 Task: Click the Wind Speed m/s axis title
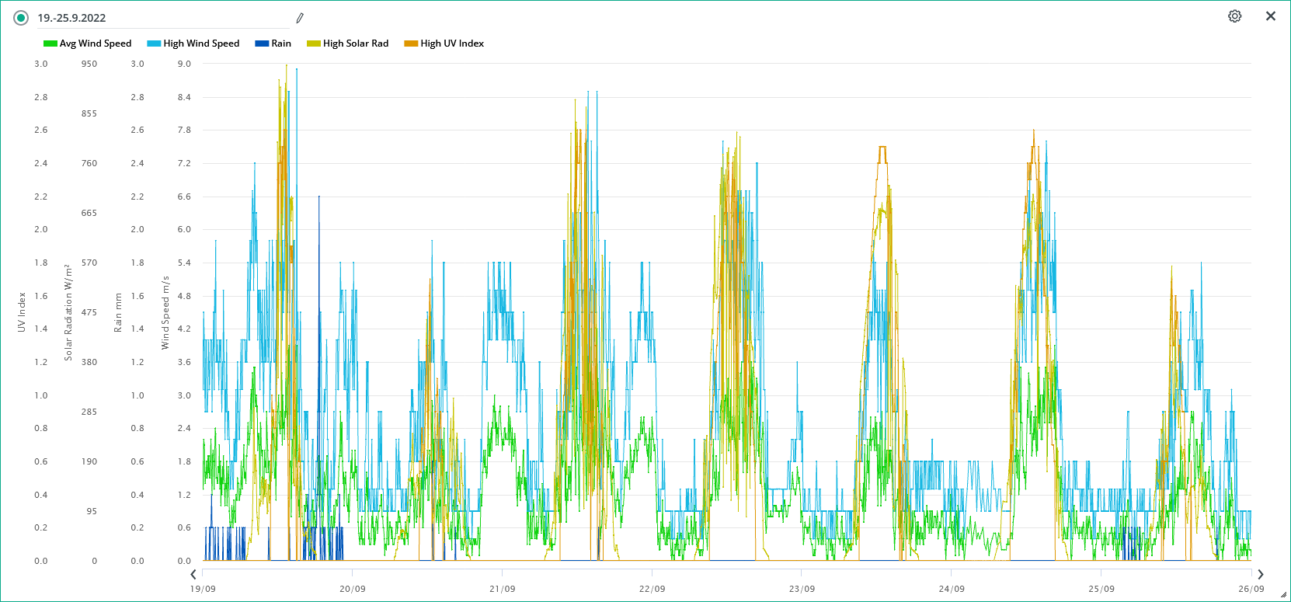pos(165,313)
